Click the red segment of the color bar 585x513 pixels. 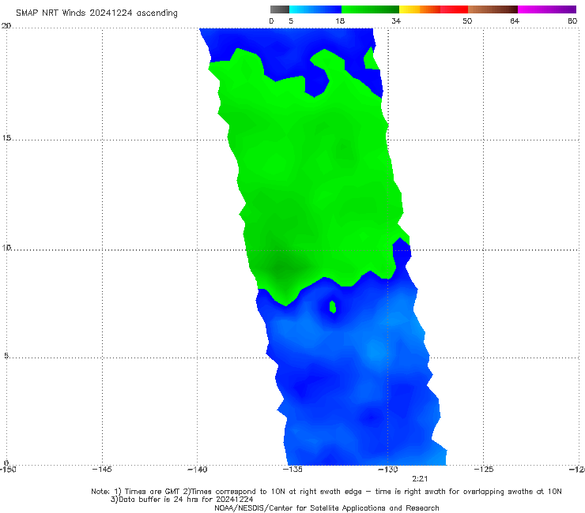tap(454, 9)
